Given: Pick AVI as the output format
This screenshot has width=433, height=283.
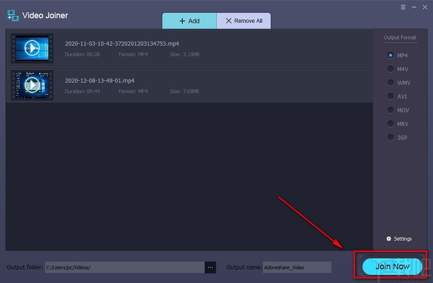Looking at the screenshot, I should pos(391,96).
